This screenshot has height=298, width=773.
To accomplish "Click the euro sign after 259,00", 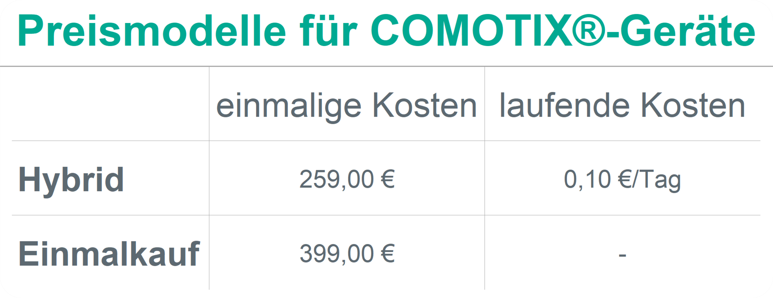I will (x=388, y=179).
